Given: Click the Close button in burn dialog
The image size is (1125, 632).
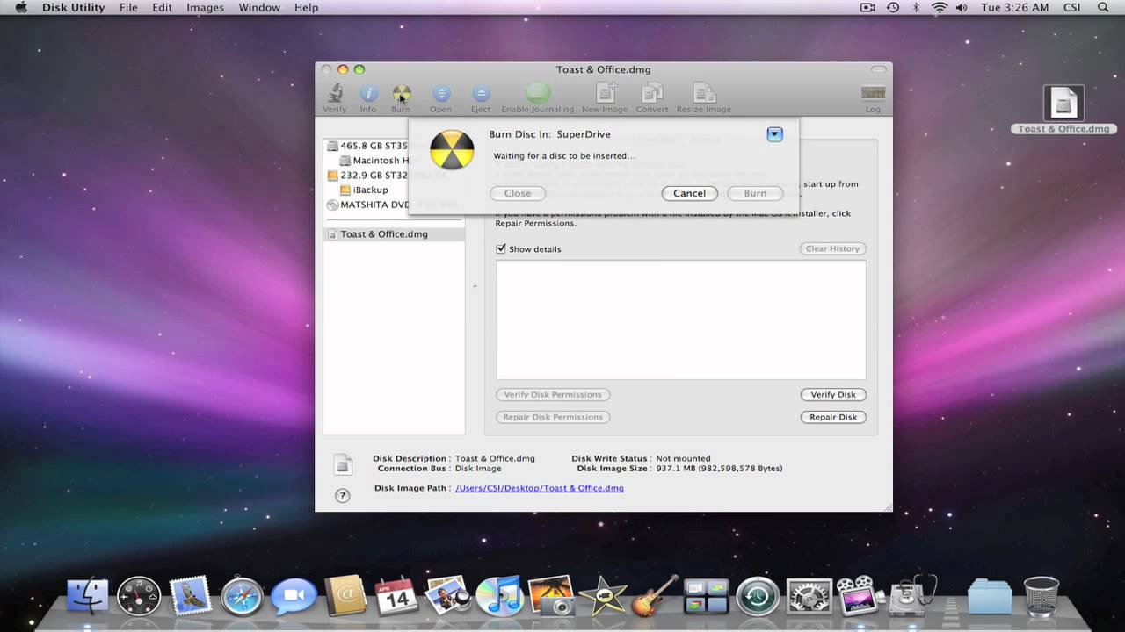Looking at the screenshot, I should click(x=518, y=193).
